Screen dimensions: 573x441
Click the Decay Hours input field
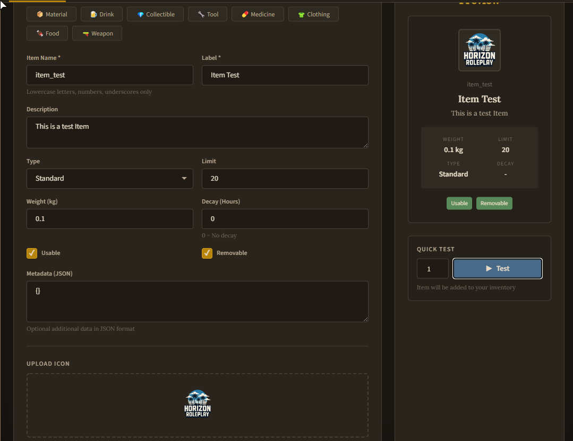pyautogui.click(x=285, y=218)
